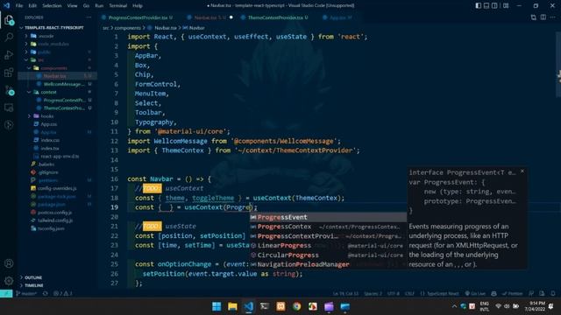Image resolution: width=561 pixels, height=315 pixels.
Task: Open the Accounts menu in activity bar
Action: 9,263
